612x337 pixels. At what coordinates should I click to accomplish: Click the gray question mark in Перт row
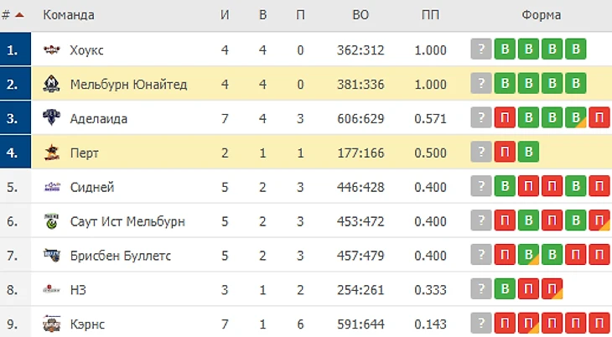click(481, 153)
